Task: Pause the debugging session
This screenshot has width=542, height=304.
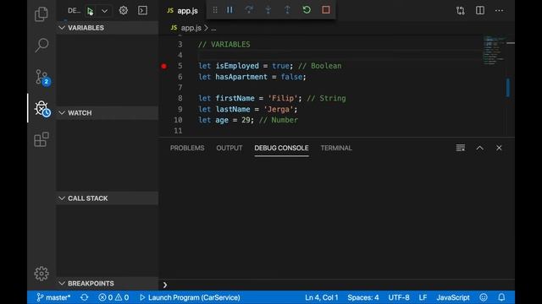Action: 230,10
